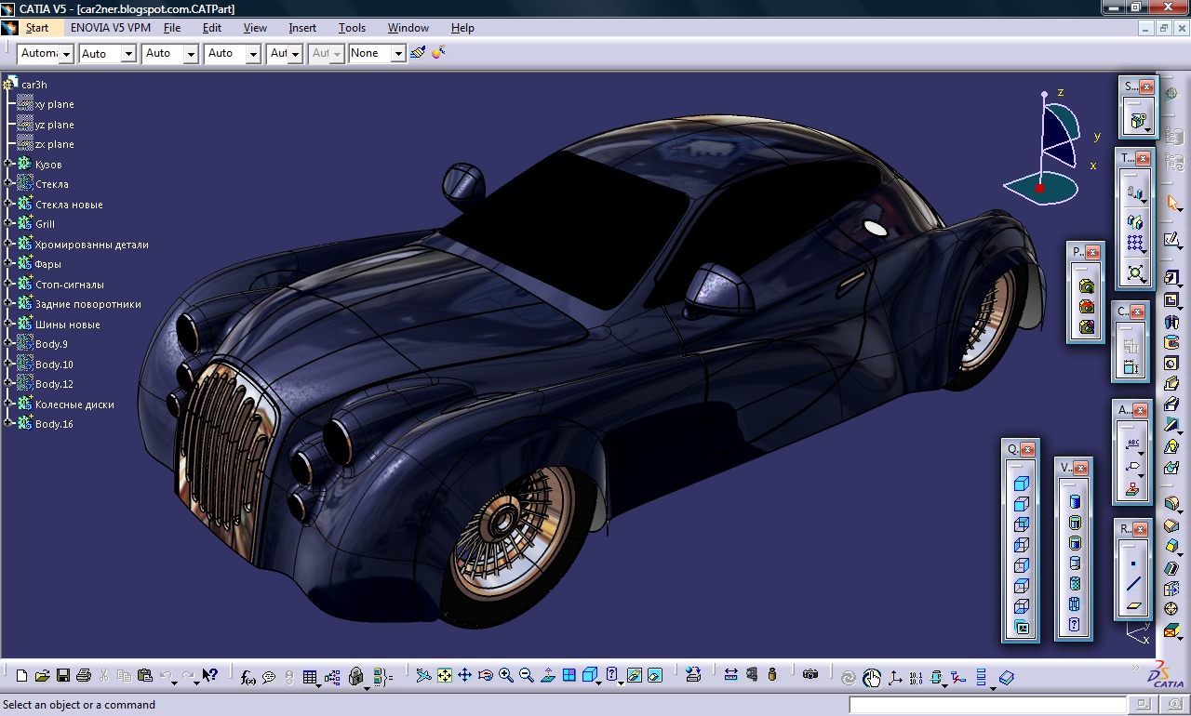Select the Grill item in the tree
Viewport: 1191px width, 716px height.
click(45, 224)
